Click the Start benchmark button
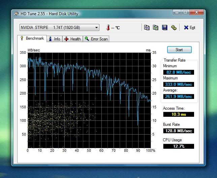 click(x=179, y=50)
